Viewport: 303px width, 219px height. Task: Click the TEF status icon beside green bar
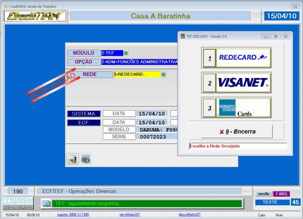[x=46, y=203]
